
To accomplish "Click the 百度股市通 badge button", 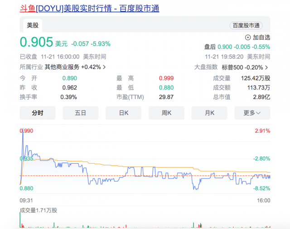I will [246, 25].
